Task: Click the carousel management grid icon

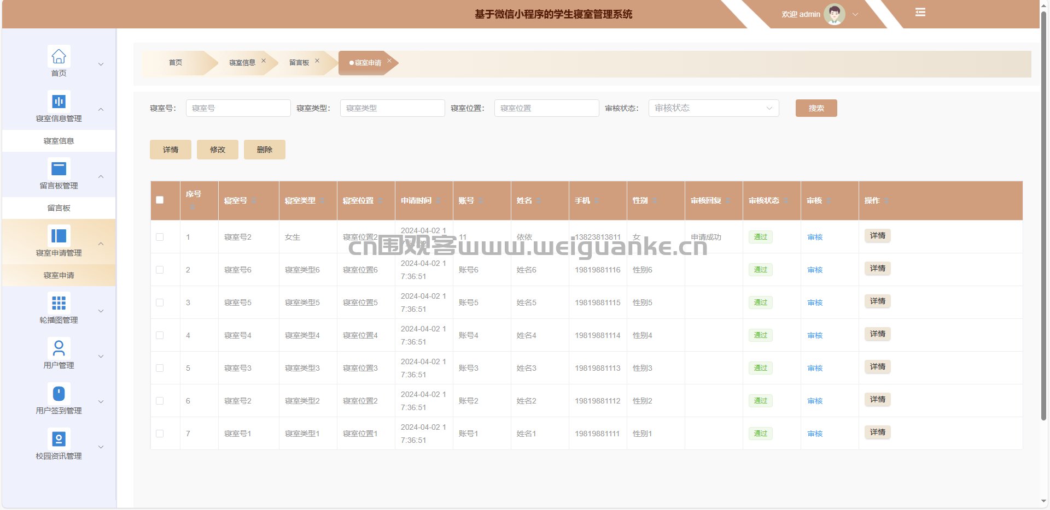Action: (59, 303)
